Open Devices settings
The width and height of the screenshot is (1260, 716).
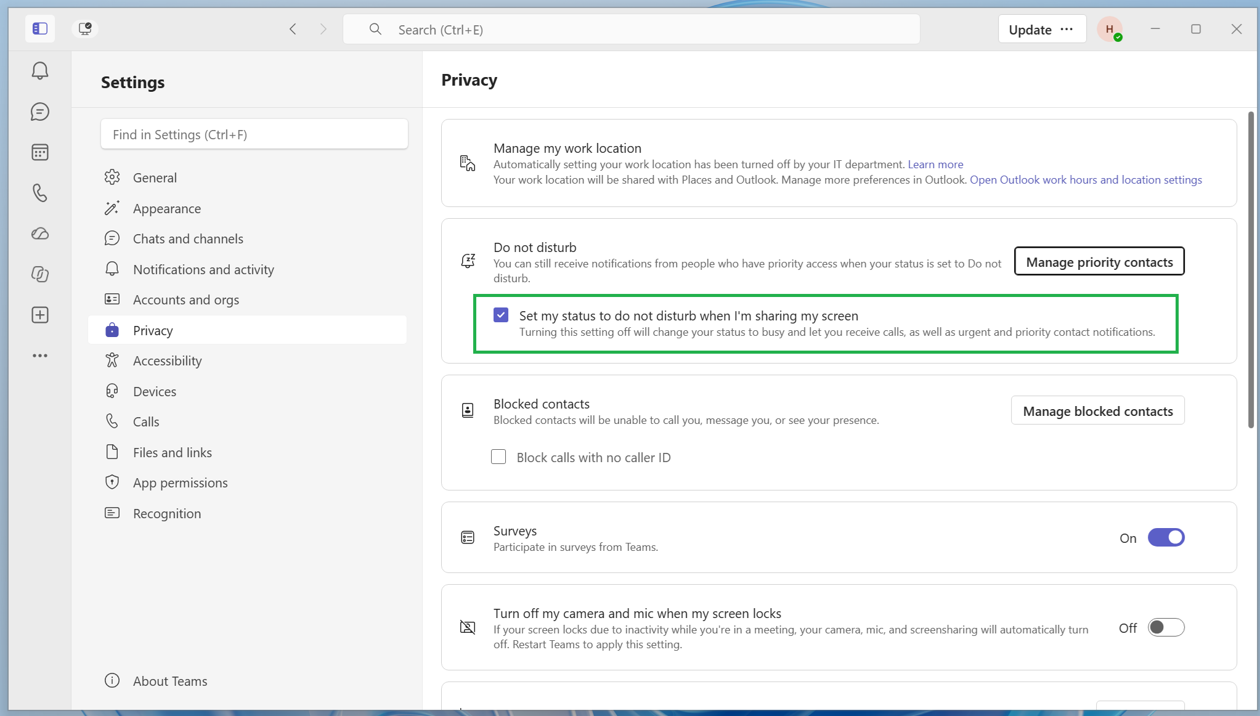tap(248, 391)
